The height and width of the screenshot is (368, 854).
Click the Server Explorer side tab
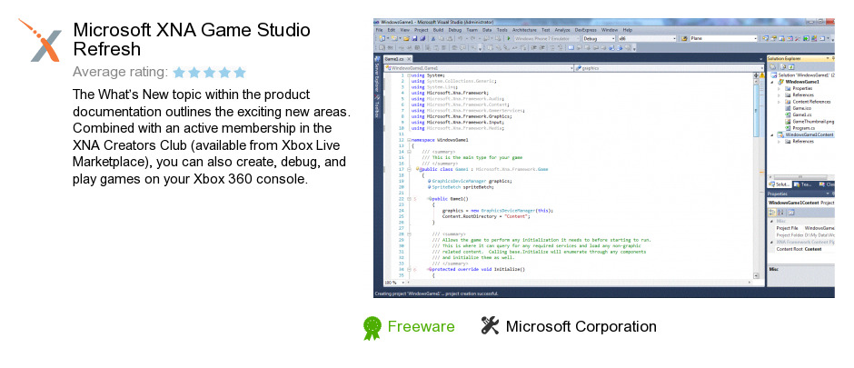point(376,75)
